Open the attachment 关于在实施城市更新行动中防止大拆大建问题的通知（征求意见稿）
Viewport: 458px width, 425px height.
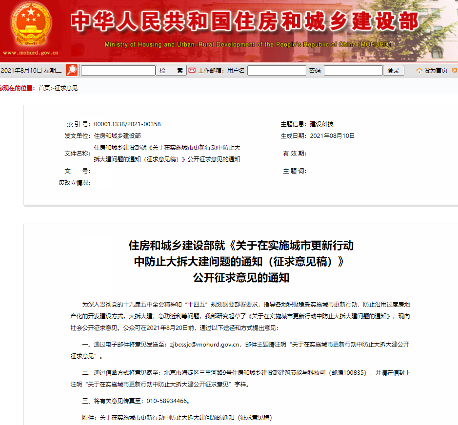[x=186, y=418]
